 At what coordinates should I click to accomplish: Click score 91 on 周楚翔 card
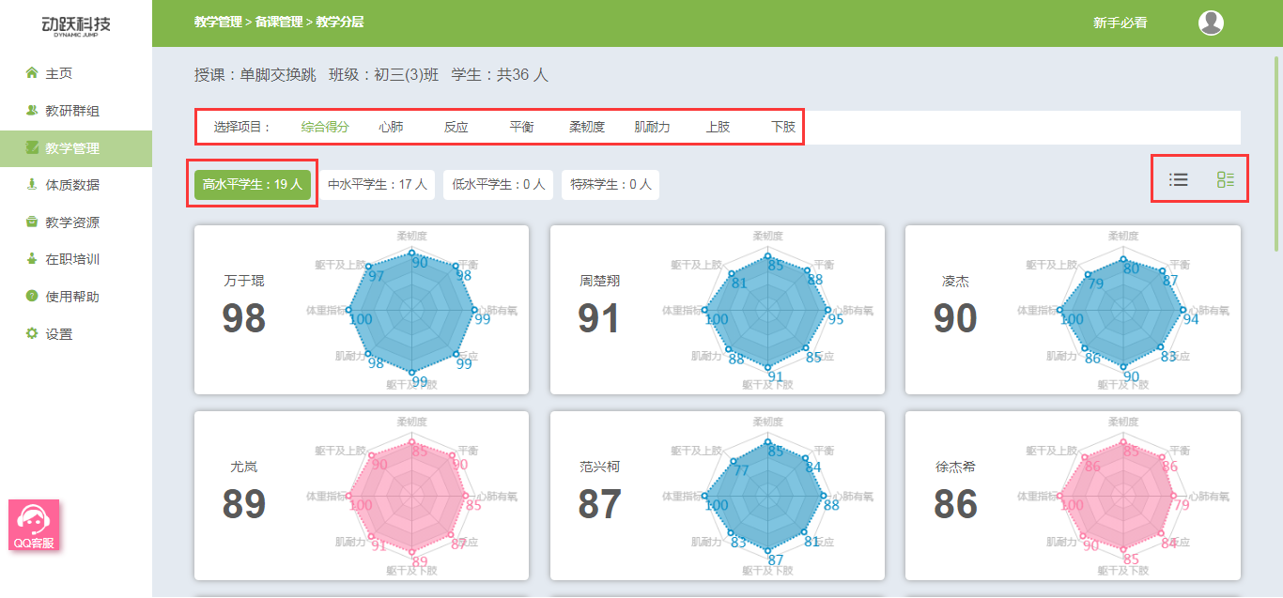599,319
